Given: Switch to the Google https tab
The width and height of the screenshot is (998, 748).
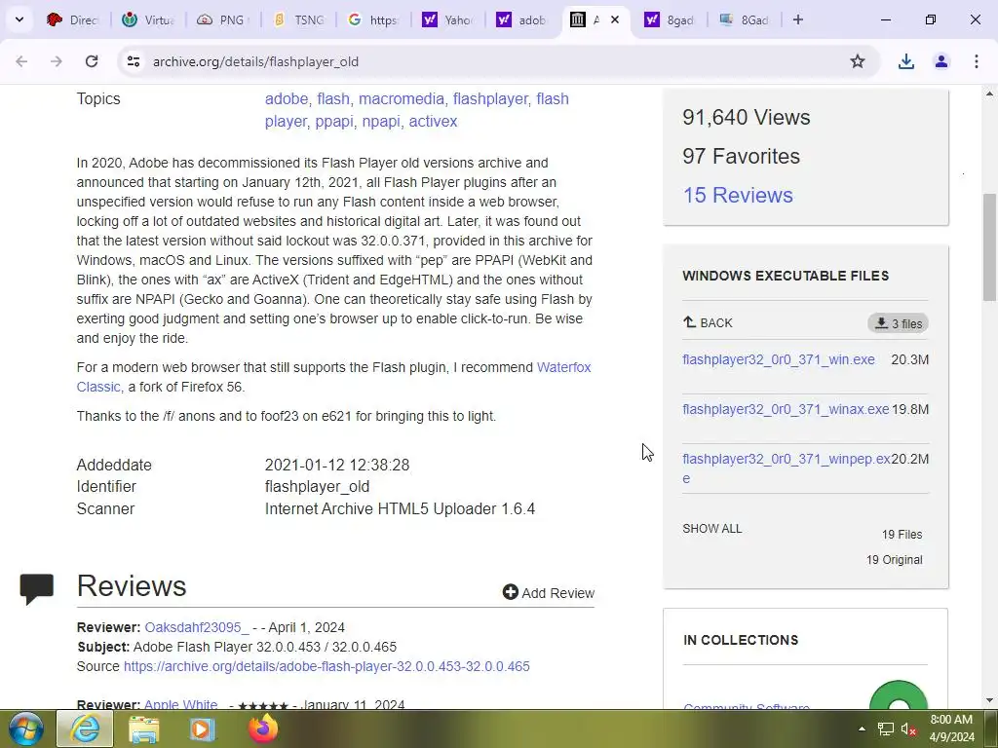Looking at the screenshot, I should click(x=372, y=19).
